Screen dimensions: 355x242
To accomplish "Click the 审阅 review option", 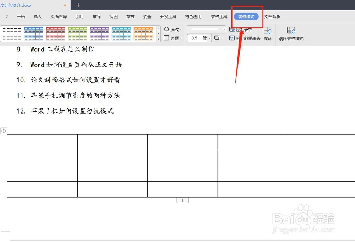I will click(x=96, y=16).
